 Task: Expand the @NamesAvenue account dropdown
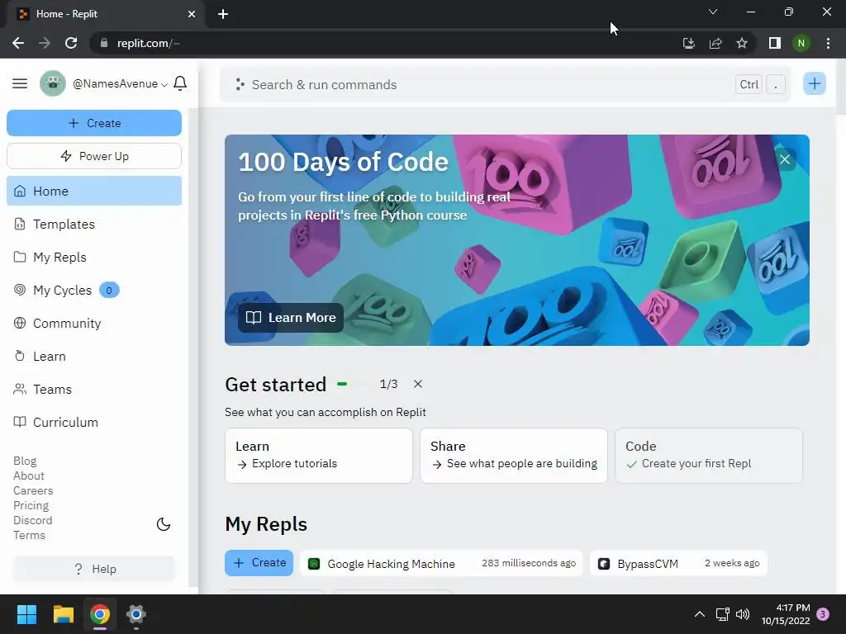click(x=120, y=84)
